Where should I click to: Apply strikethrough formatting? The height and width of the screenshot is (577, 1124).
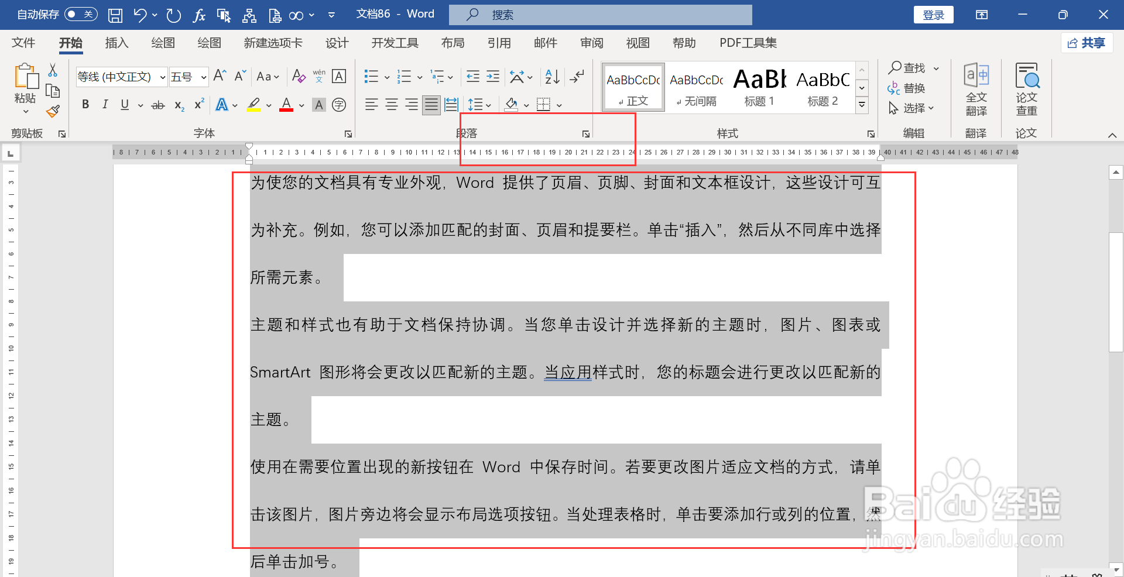tap(158, 105)
